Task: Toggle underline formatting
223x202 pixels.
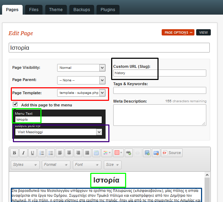Action: (x=32, y=153)
